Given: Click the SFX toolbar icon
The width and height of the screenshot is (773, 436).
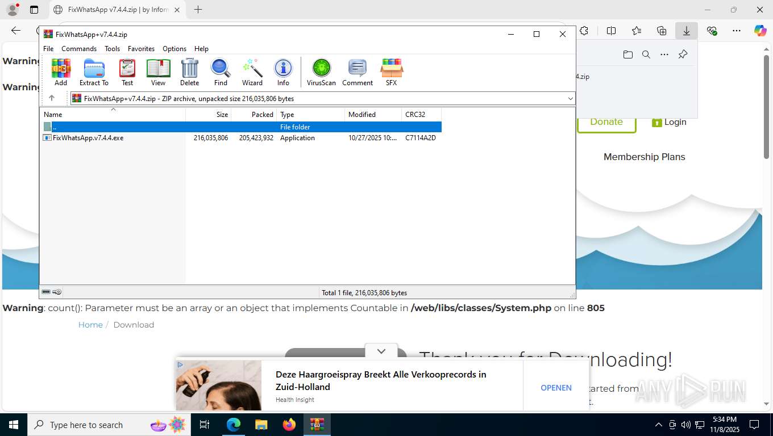Looking at the screenshot, I should click(392, 72).
